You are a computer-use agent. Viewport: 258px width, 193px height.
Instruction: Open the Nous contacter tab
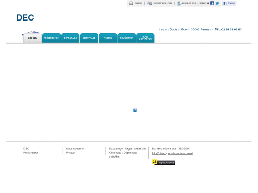[x=145, y=38]
